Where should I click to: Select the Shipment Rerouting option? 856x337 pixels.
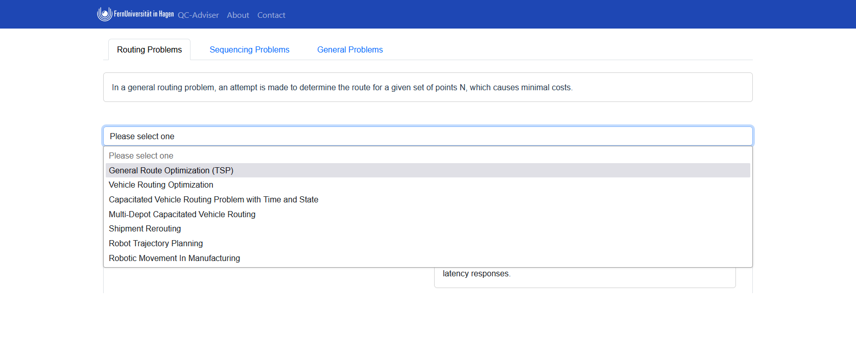pyautogui.click(x=145, y=229)
